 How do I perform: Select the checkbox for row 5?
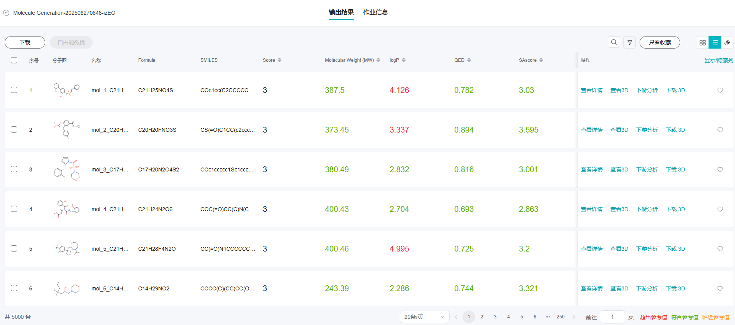tap(14, 248)
